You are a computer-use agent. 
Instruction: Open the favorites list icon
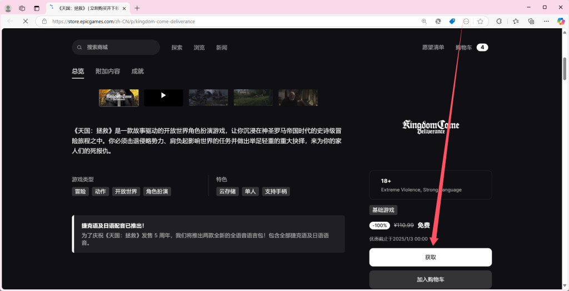[x=516, y=22]
